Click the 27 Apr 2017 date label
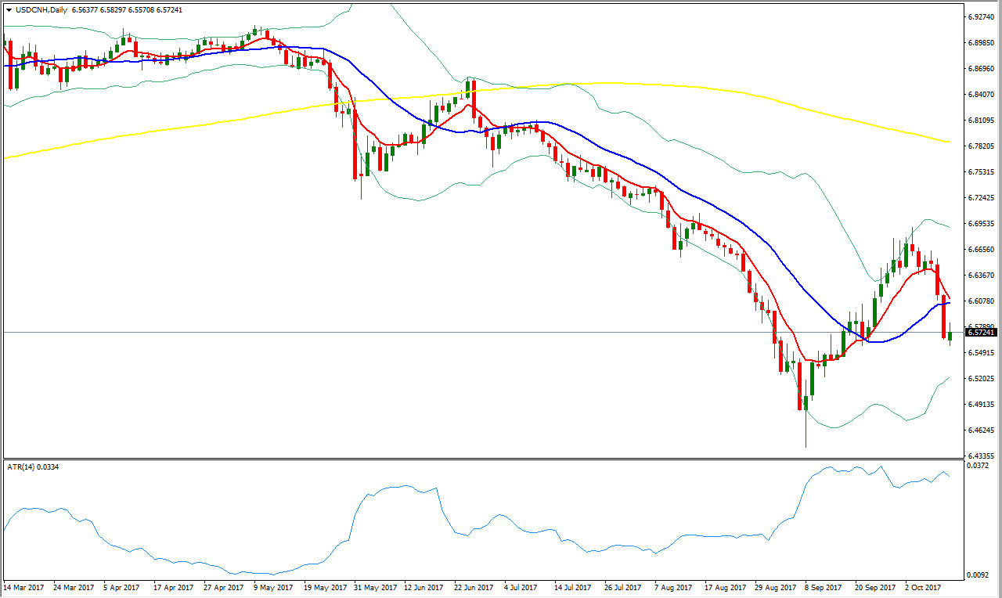Viewport: 1002px width, 598px height. click(x=223, y=586)
